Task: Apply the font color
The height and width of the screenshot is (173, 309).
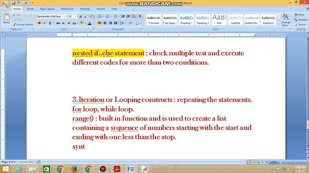Action: click(89, 23)
